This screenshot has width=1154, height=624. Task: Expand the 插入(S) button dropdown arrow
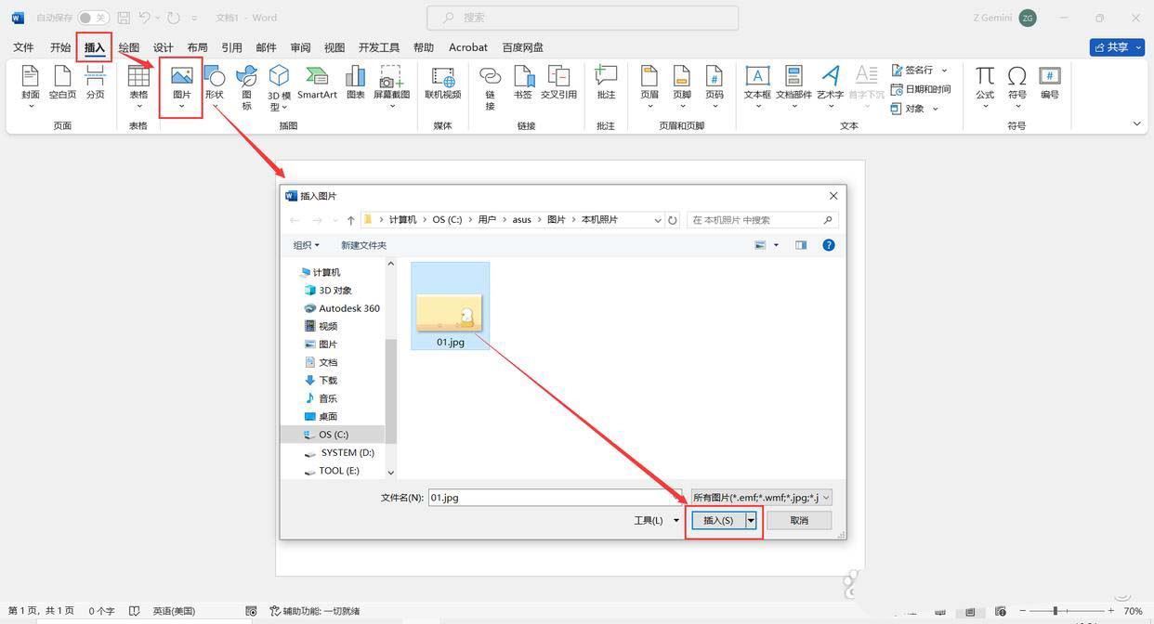751,521
